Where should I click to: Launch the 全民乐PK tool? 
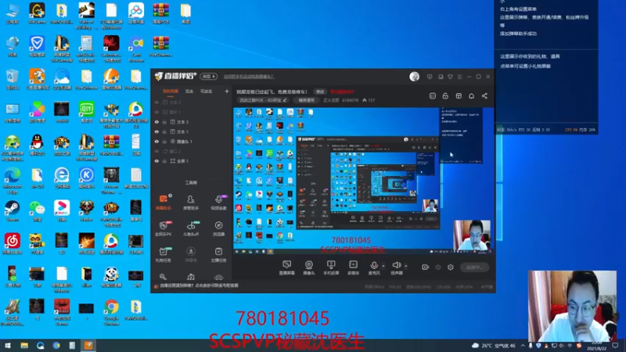(163, 228)
